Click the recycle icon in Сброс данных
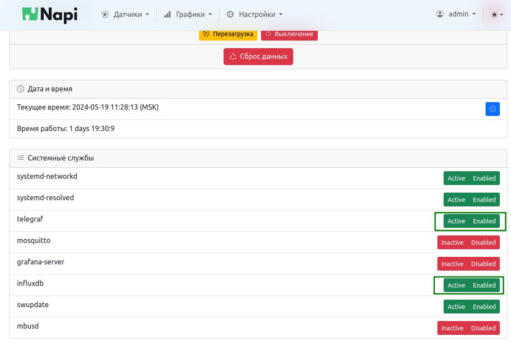Screen dimensions: 511x346 [x=233, y=57]
